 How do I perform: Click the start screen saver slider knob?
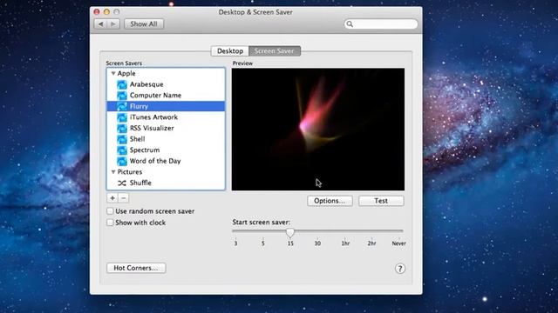(x=290, y=232)
